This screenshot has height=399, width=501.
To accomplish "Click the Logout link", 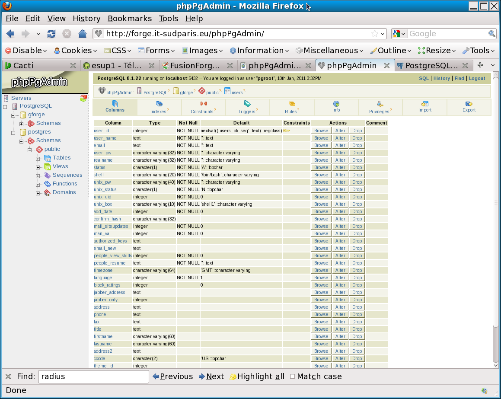I will click(477, 78).
